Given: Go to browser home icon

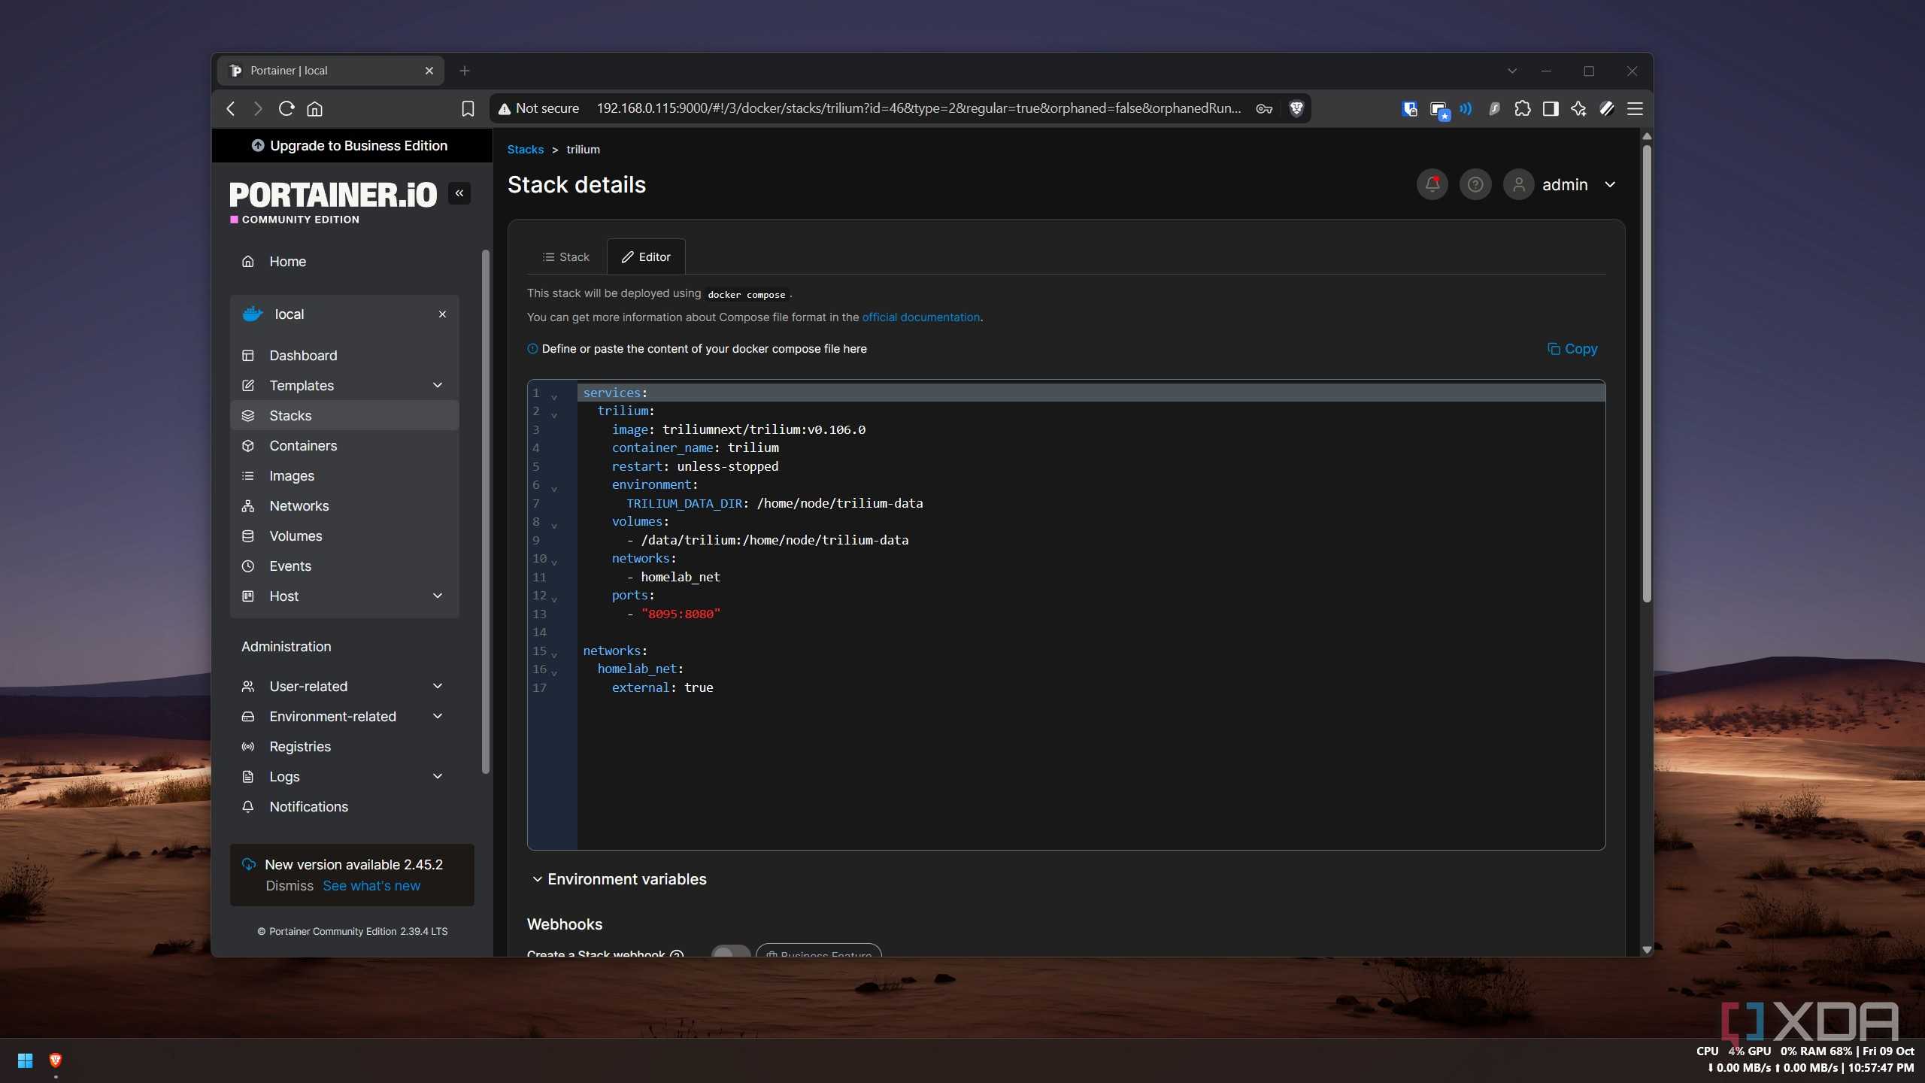Looking at the screenshot, I should (x=314, y=109).
